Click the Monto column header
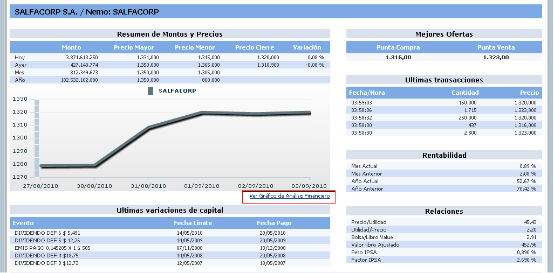The height and width of the screenshot is (273, 554). click(71, 47)
